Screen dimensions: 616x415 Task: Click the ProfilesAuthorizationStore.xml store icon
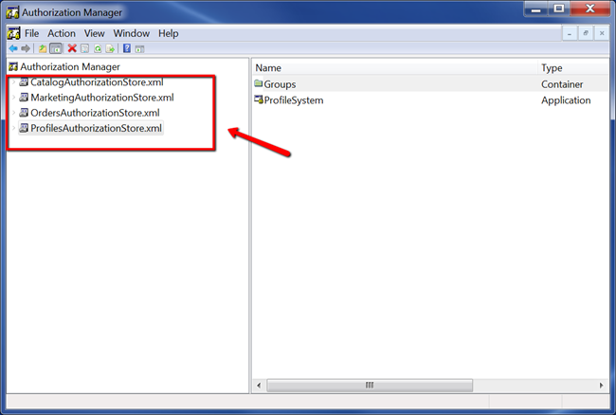[x=24, y=128]
